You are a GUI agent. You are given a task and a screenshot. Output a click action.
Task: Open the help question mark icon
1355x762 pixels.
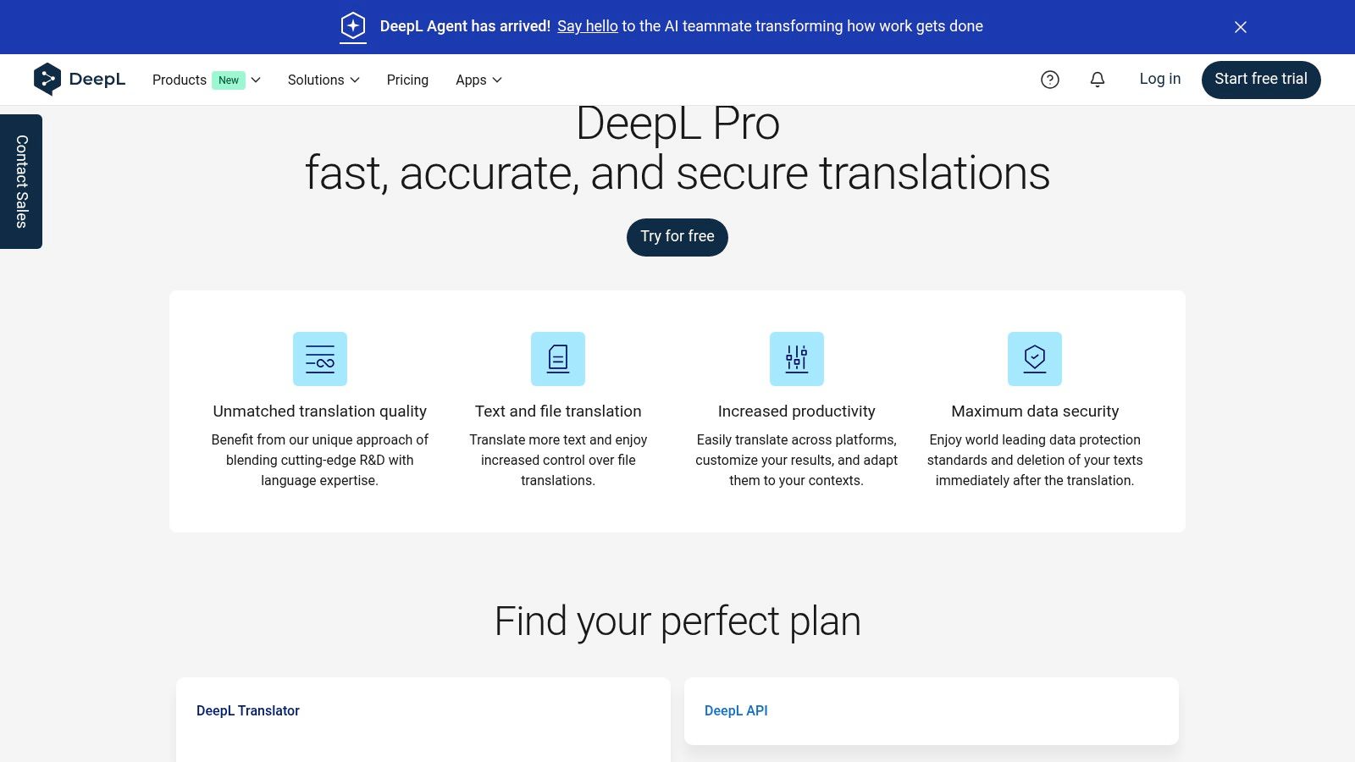coord(1050,80)
